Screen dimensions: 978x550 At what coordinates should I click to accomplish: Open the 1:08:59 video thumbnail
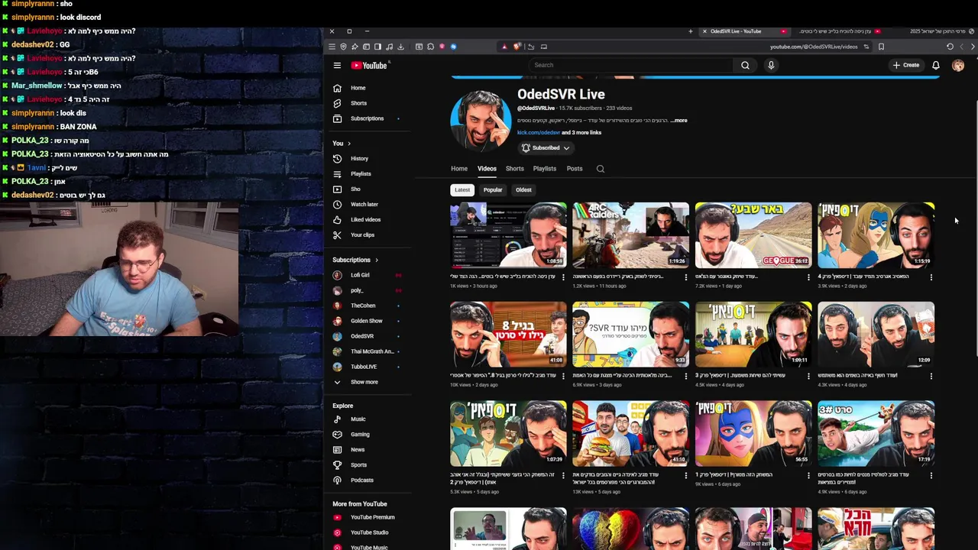point(508,235)
